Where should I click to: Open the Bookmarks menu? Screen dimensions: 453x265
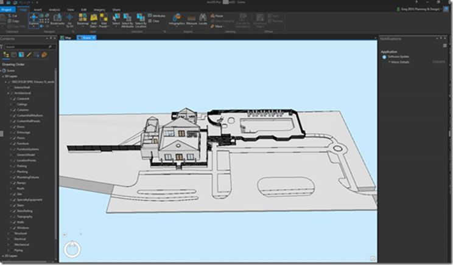coord(57,20)
